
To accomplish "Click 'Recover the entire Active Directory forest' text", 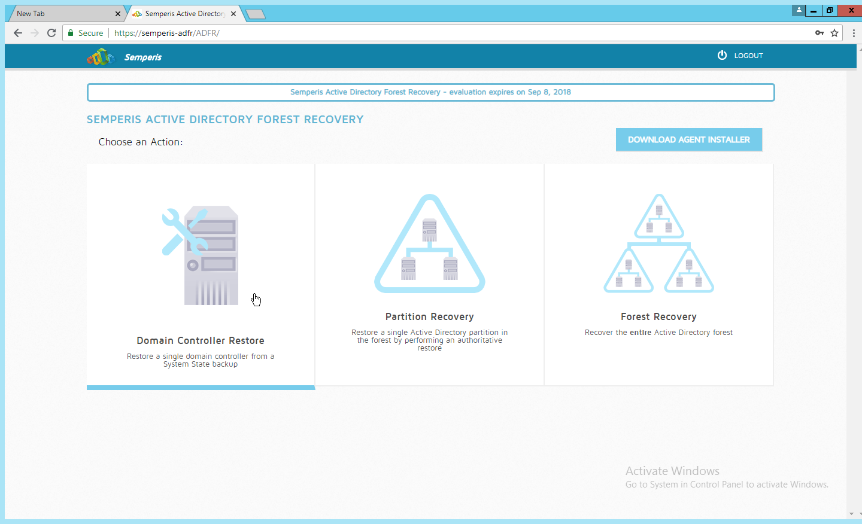I will pyautogui.click(x=658, y=333).
